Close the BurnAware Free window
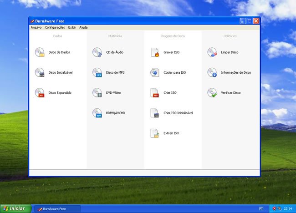The image size is (296, 213). click(x=256, y=21)
